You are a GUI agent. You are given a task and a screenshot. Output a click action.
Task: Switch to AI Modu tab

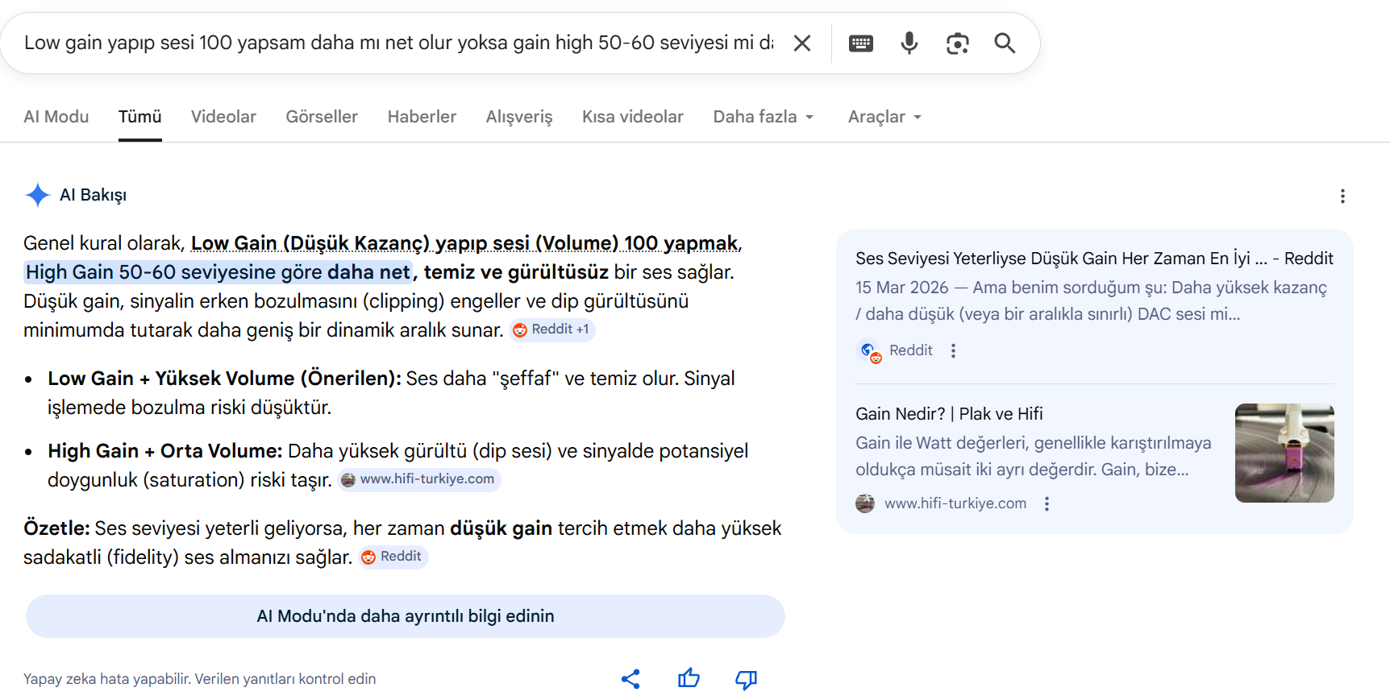(56, 117)
